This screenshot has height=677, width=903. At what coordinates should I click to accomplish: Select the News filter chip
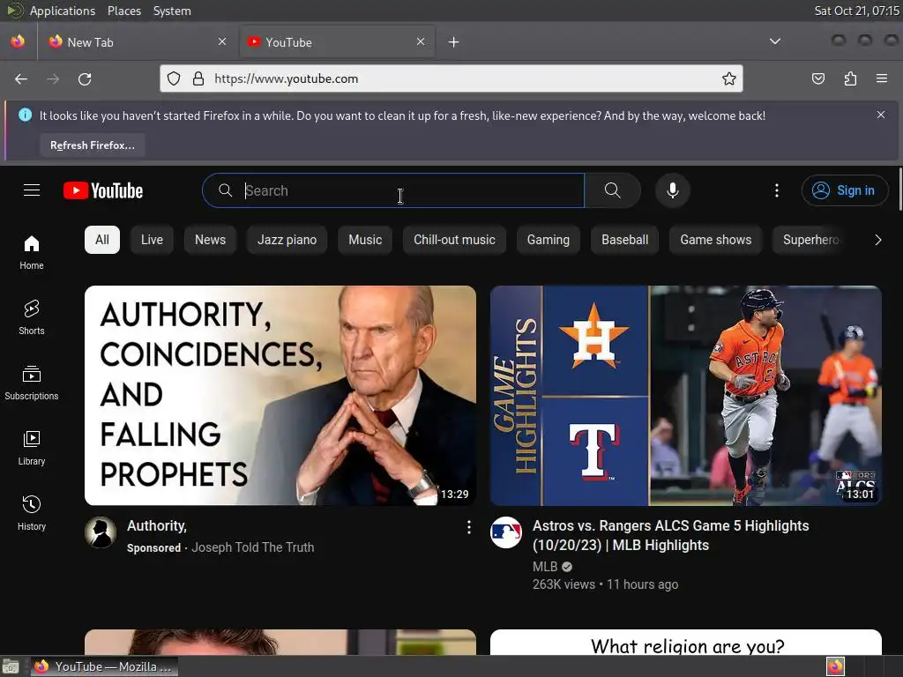(x=210, y=240)
